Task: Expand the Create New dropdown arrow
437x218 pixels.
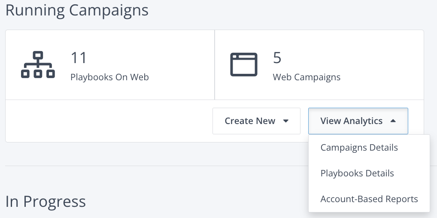Action: point(286,121)
